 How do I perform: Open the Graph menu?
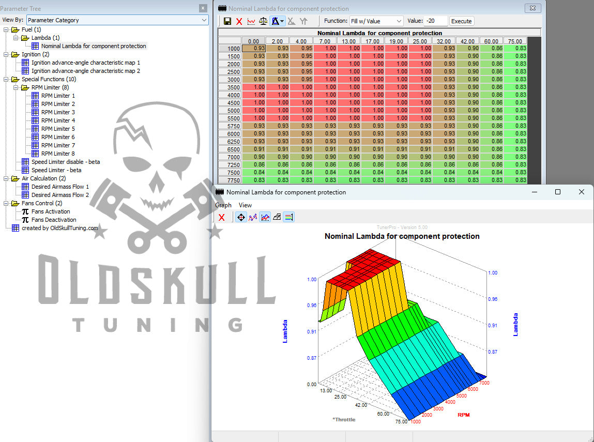pos(223,205)
